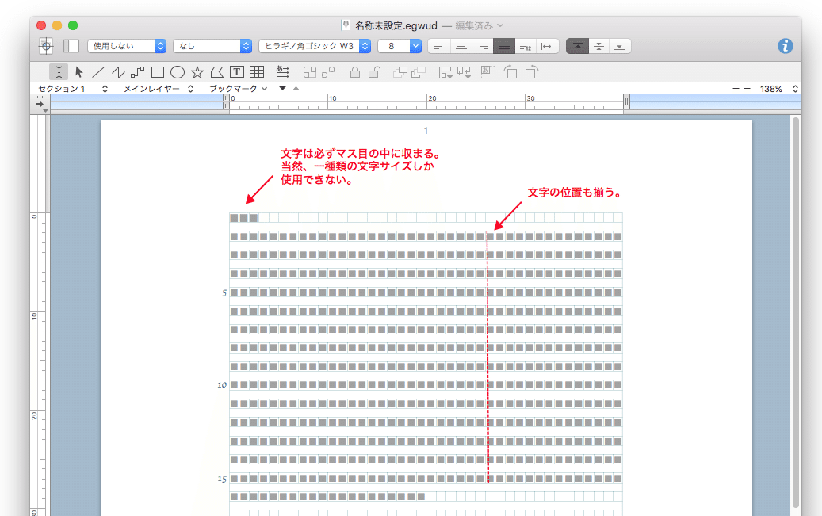
Task: Click the bring to front icon
Action: (400, 72)
